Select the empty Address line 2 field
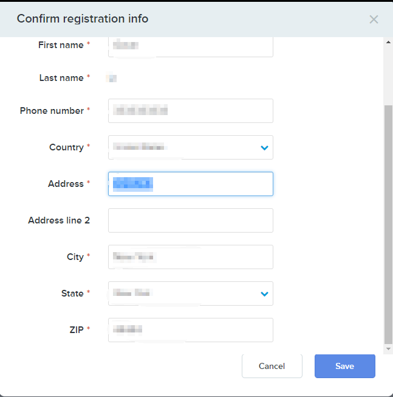Image resolution: width=393 pixels, height=397 pixels. point(190,220)
